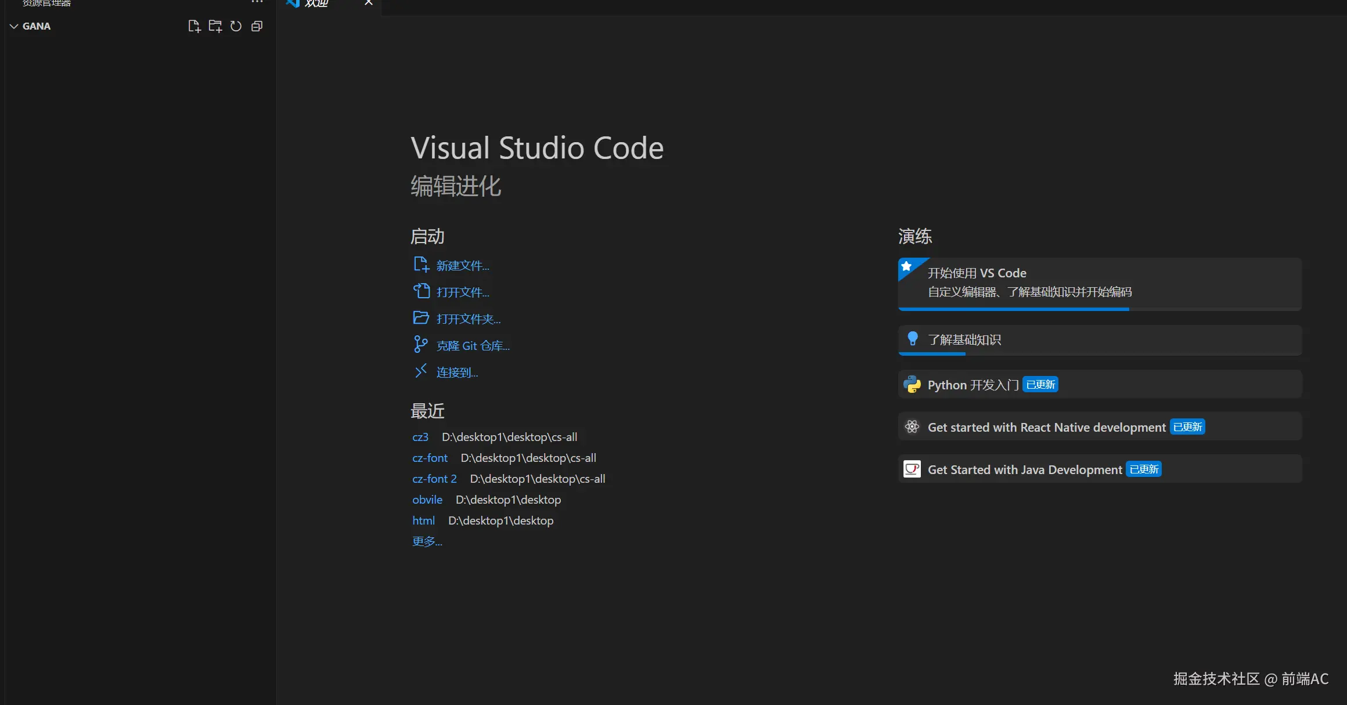Click 打开文件夹... link
This screenshot has height=705, width=1347.
click(x=468, y=319)
